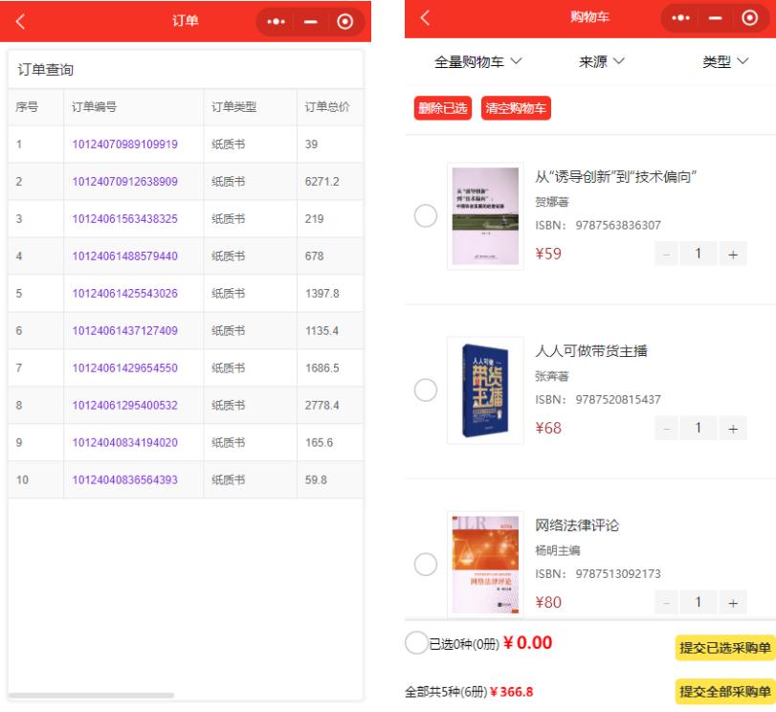The height and width of the screenshot is (712, 776).
Task: Open more options in 购物车 header
Action: click(x=680, y=18)
